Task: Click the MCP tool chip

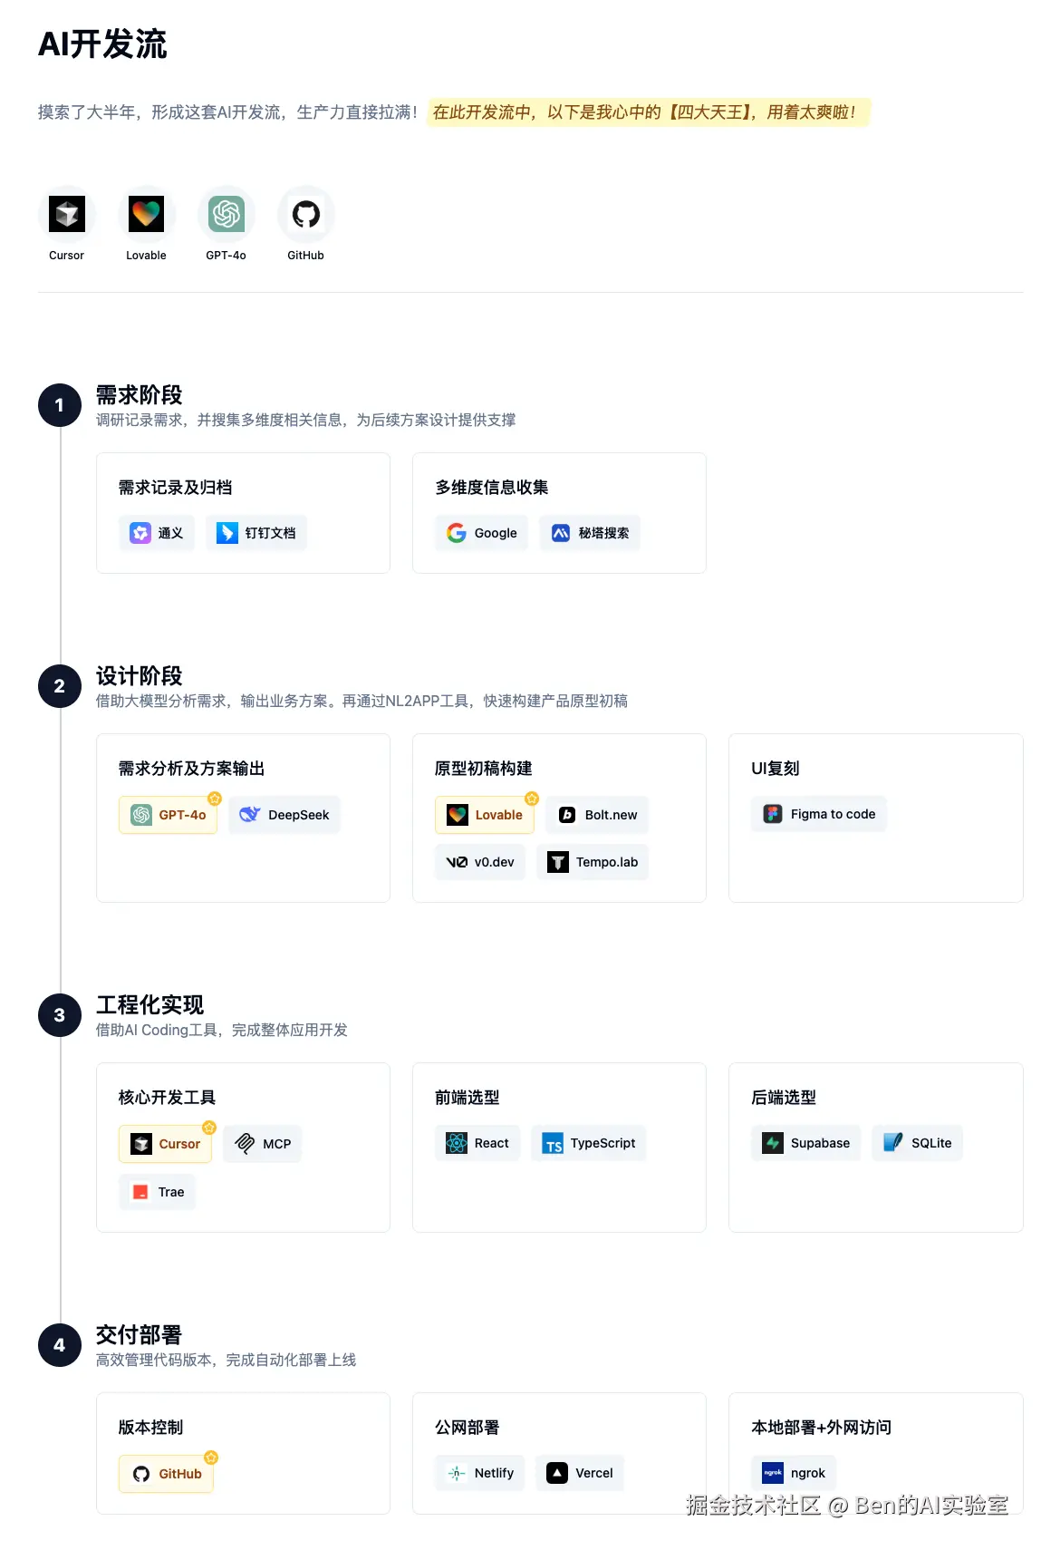Action: click(263, 1144)
